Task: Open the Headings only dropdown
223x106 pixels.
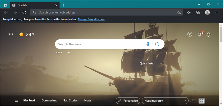Action: click(165, 101)
